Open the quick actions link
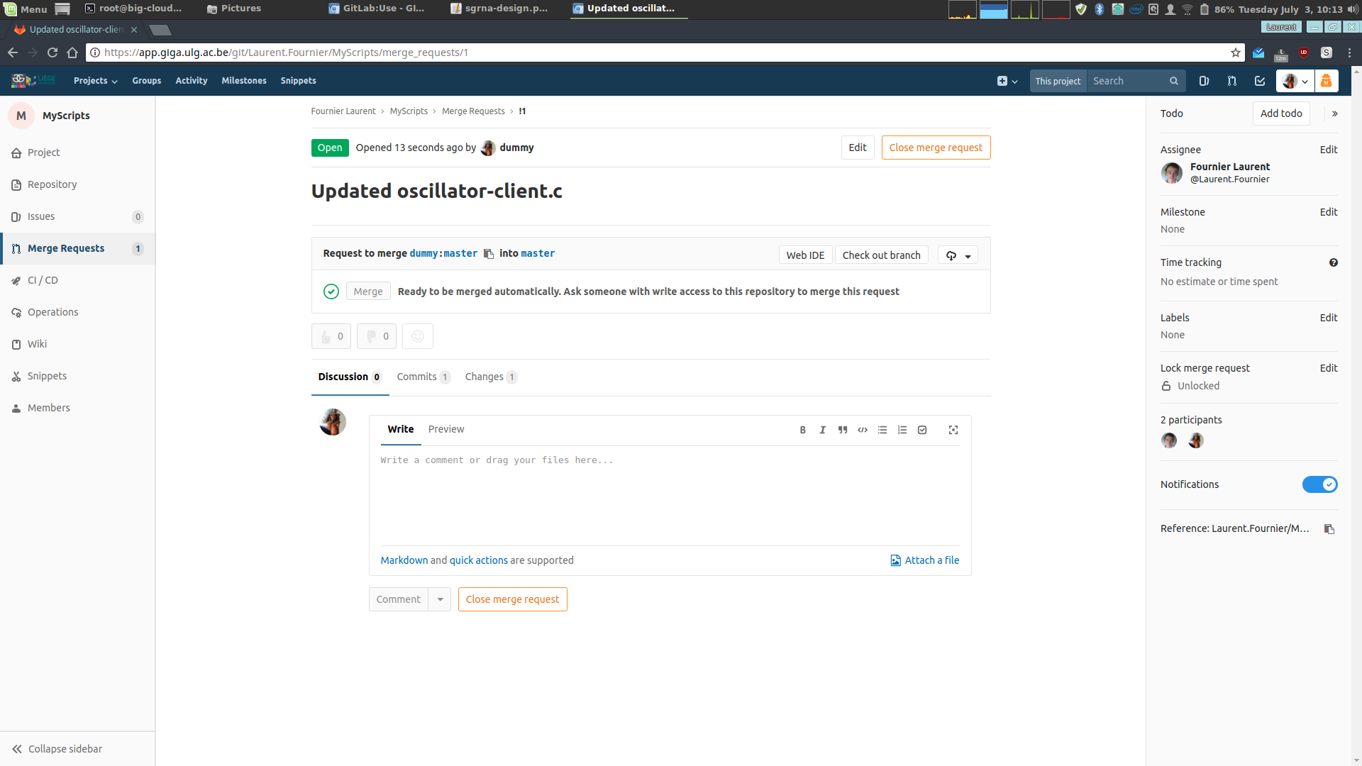Image resolution: width=1362 pixels, height=766 pixels. [x=479, y=560]
